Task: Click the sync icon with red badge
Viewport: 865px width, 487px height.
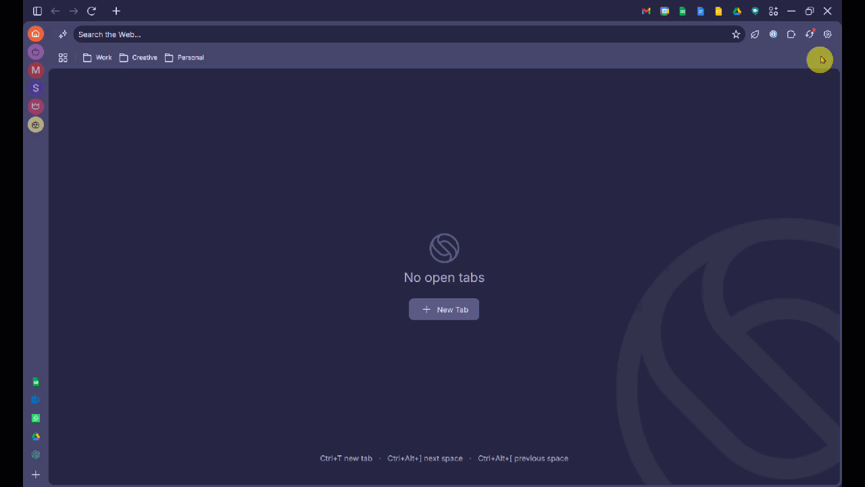Action: click(x=810, y=34)
